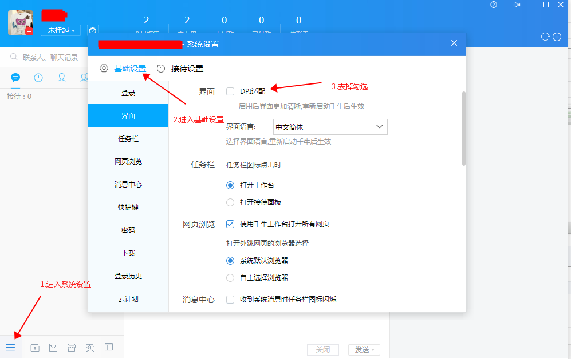Click the 联系人、聊天记录 search field
Screen dimensions: 571x359
44,57
